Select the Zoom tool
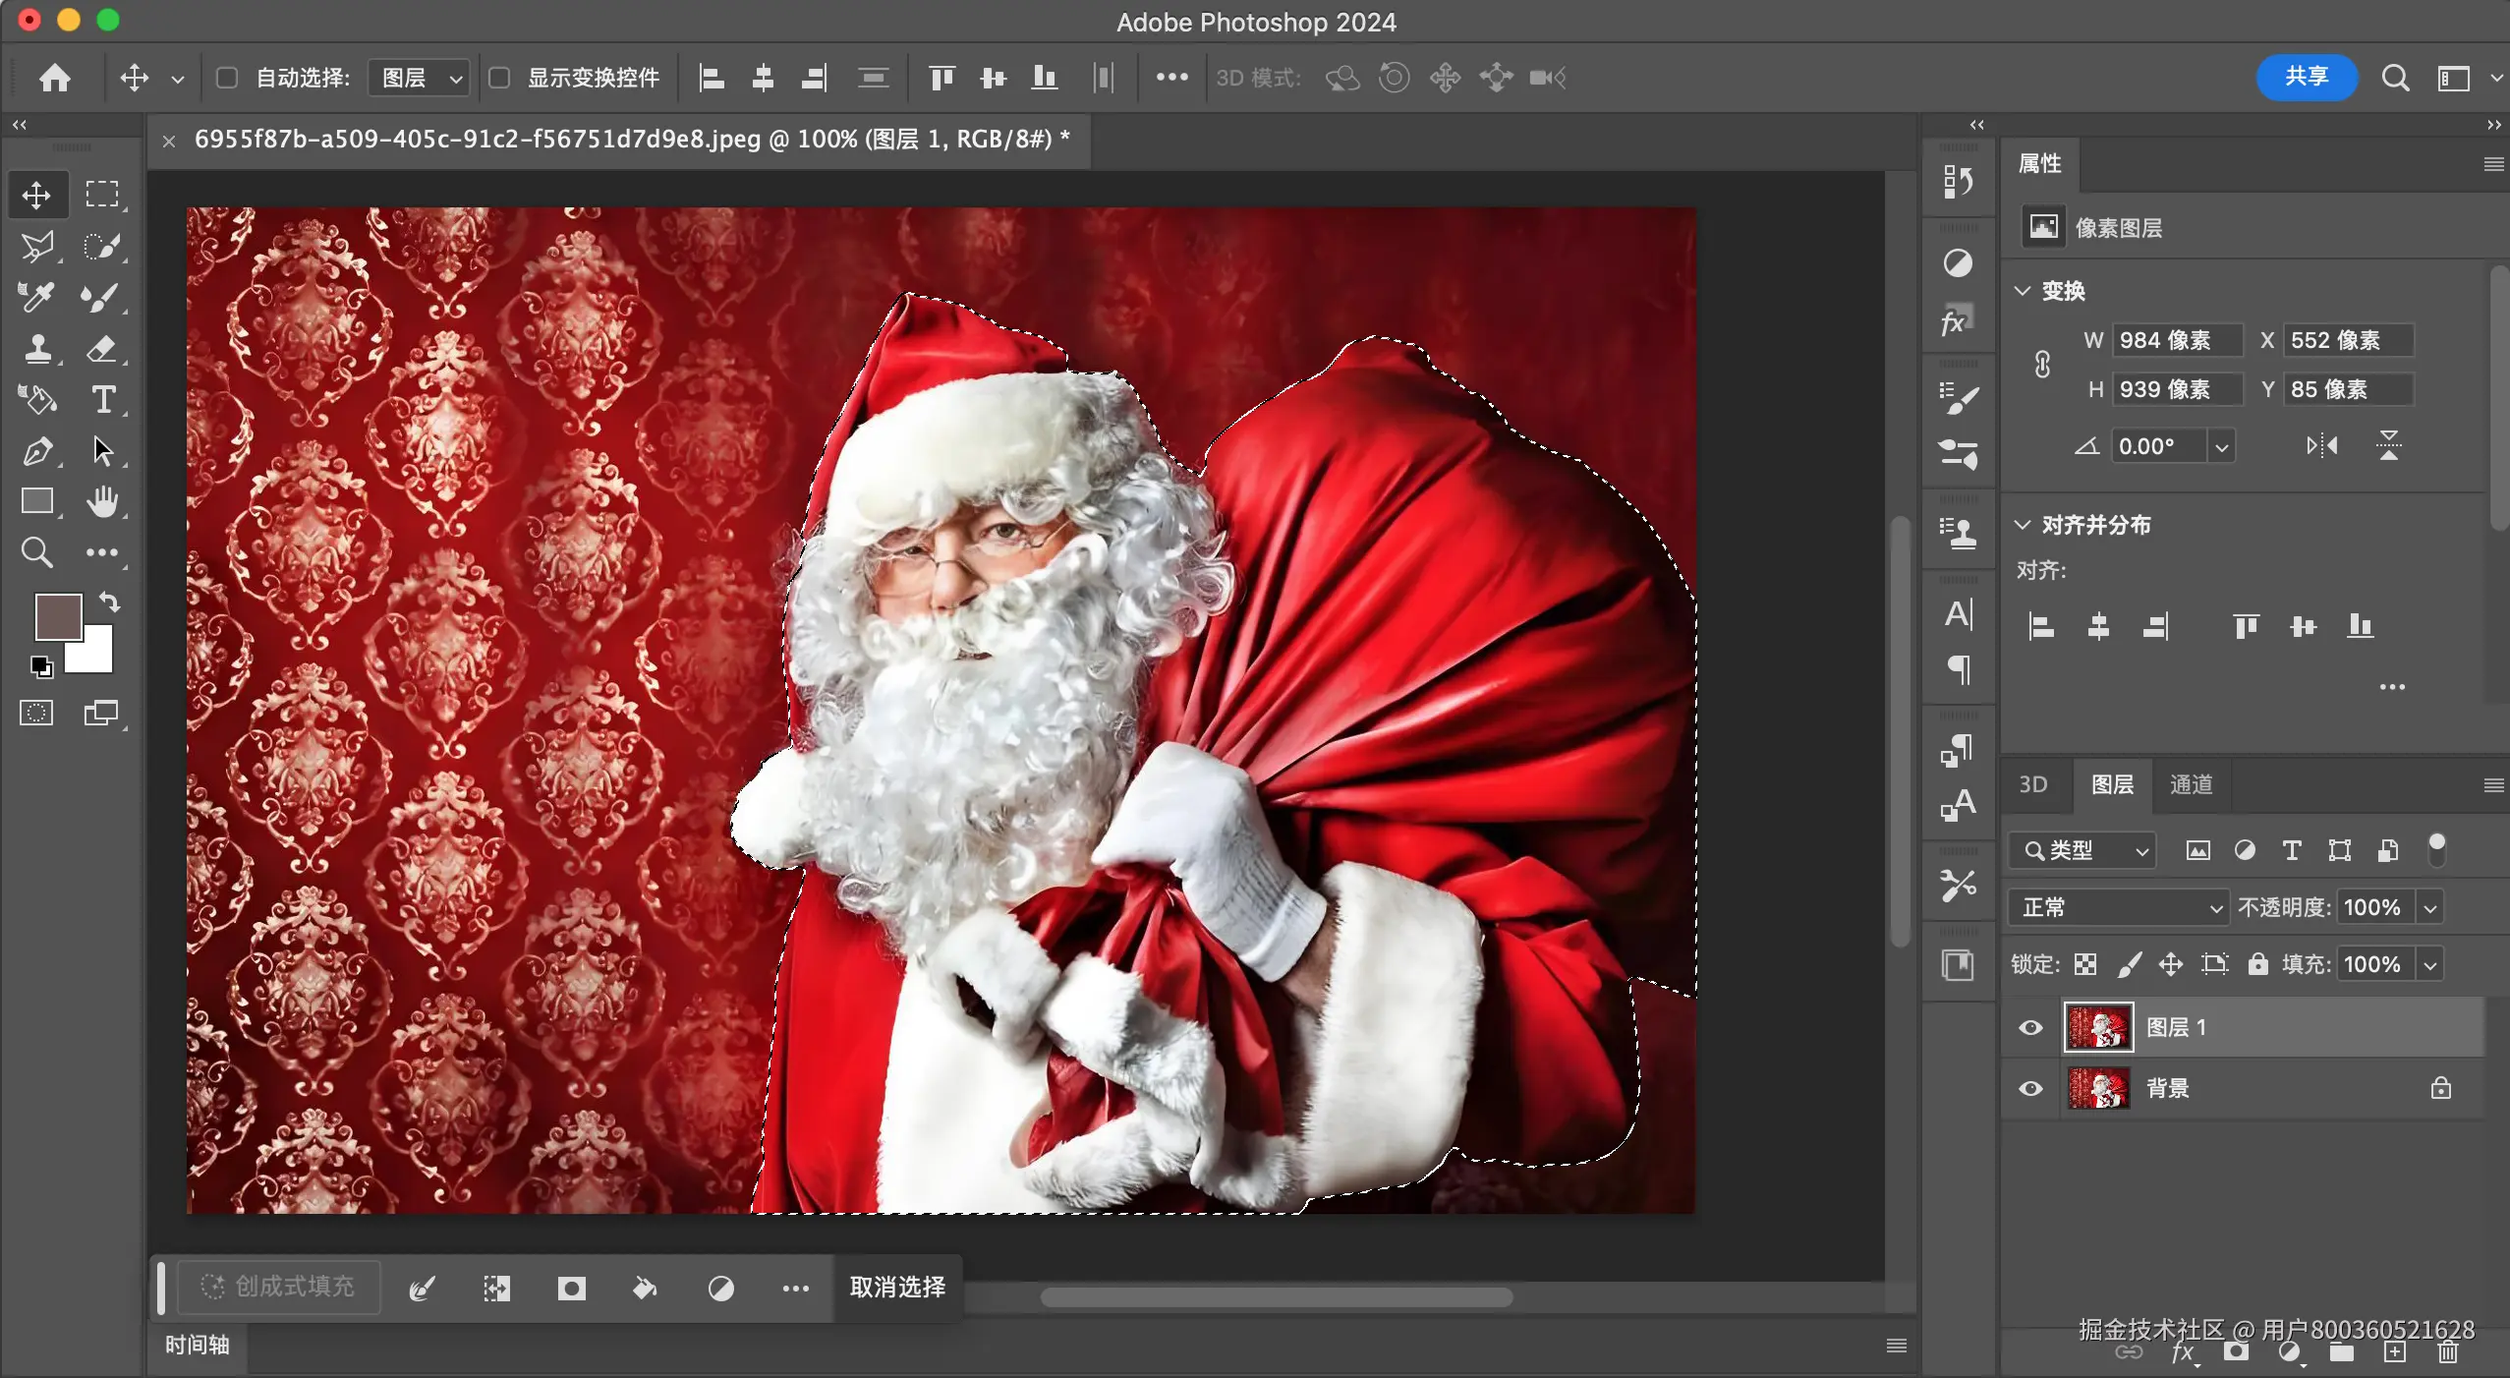The image size is (2510, 1378). tap(37, 553)
